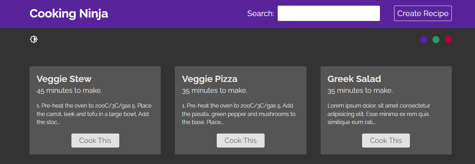This screenshot has height=164, width=475.
Task: Click Veggie Pizza's '35 minutes to make' text
Action: tap(215, 91)
